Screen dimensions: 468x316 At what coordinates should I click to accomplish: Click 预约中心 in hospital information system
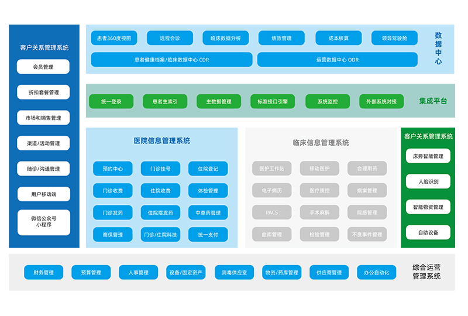coord(112,169)
